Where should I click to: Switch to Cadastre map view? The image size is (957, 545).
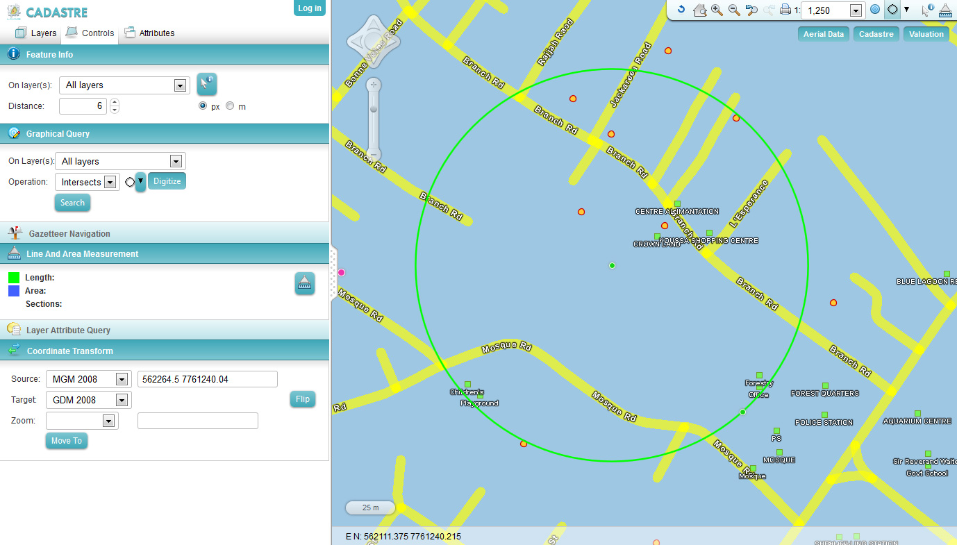tap(876, 34)
